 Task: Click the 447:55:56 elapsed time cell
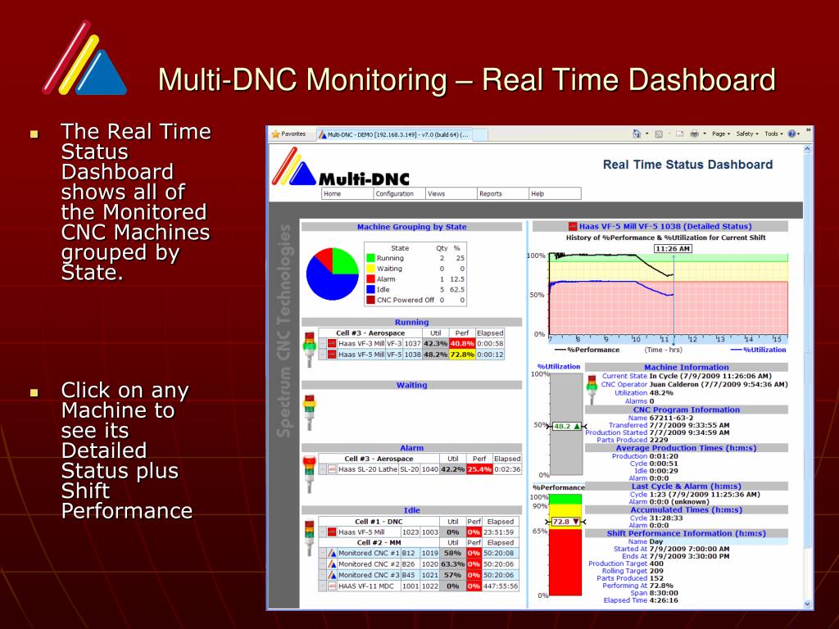[501, 586]
